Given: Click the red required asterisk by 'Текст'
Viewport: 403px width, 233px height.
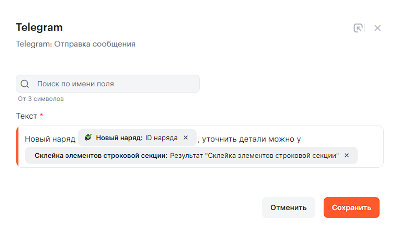Looking at the screenshot, I should tap(41, 115).
